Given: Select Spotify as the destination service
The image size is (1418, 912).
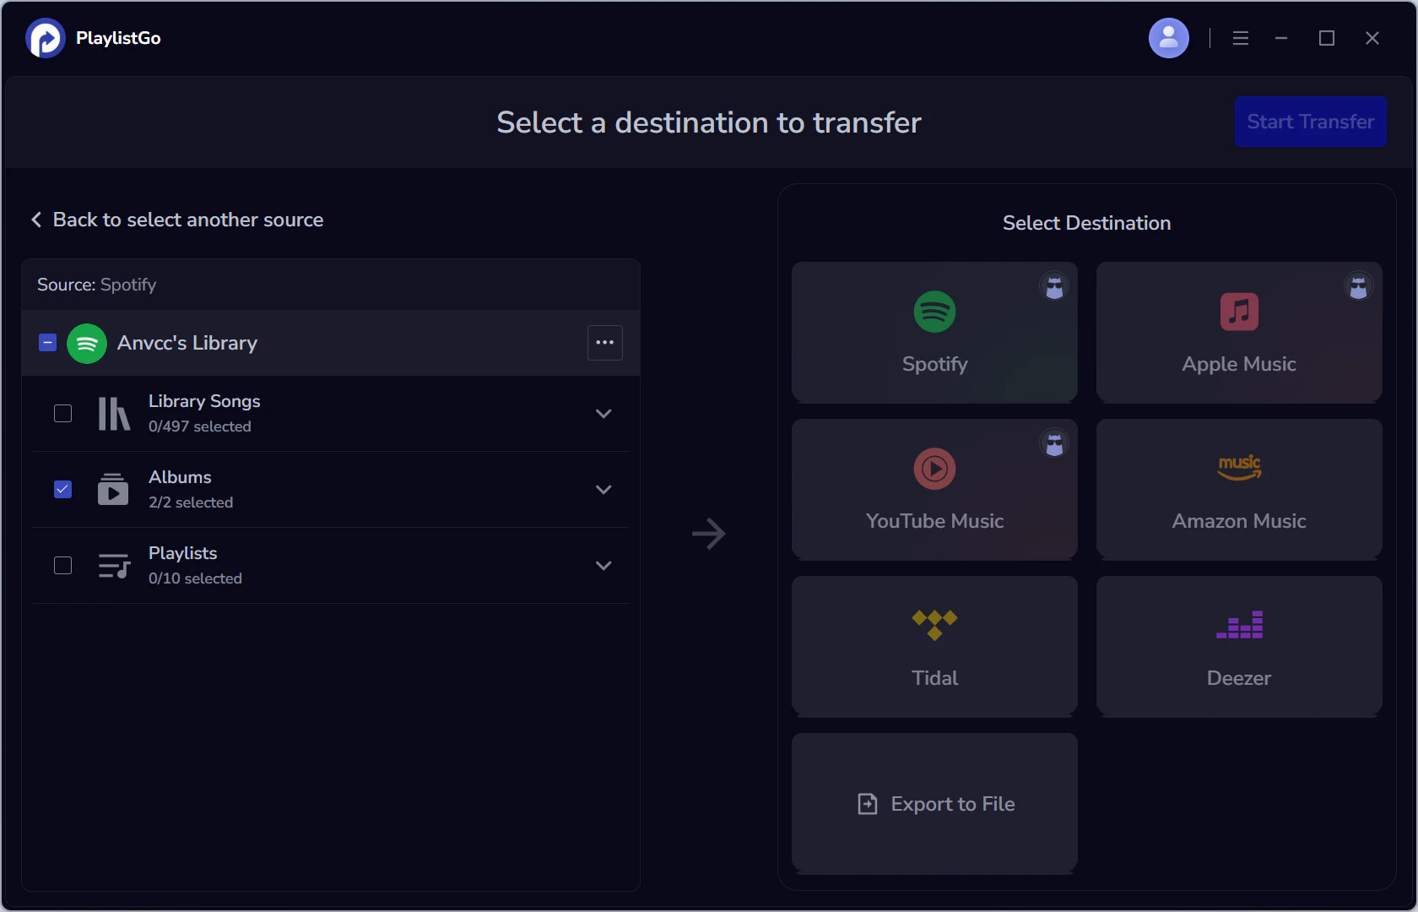Looking at the screenshot, I should click(934, 332).
